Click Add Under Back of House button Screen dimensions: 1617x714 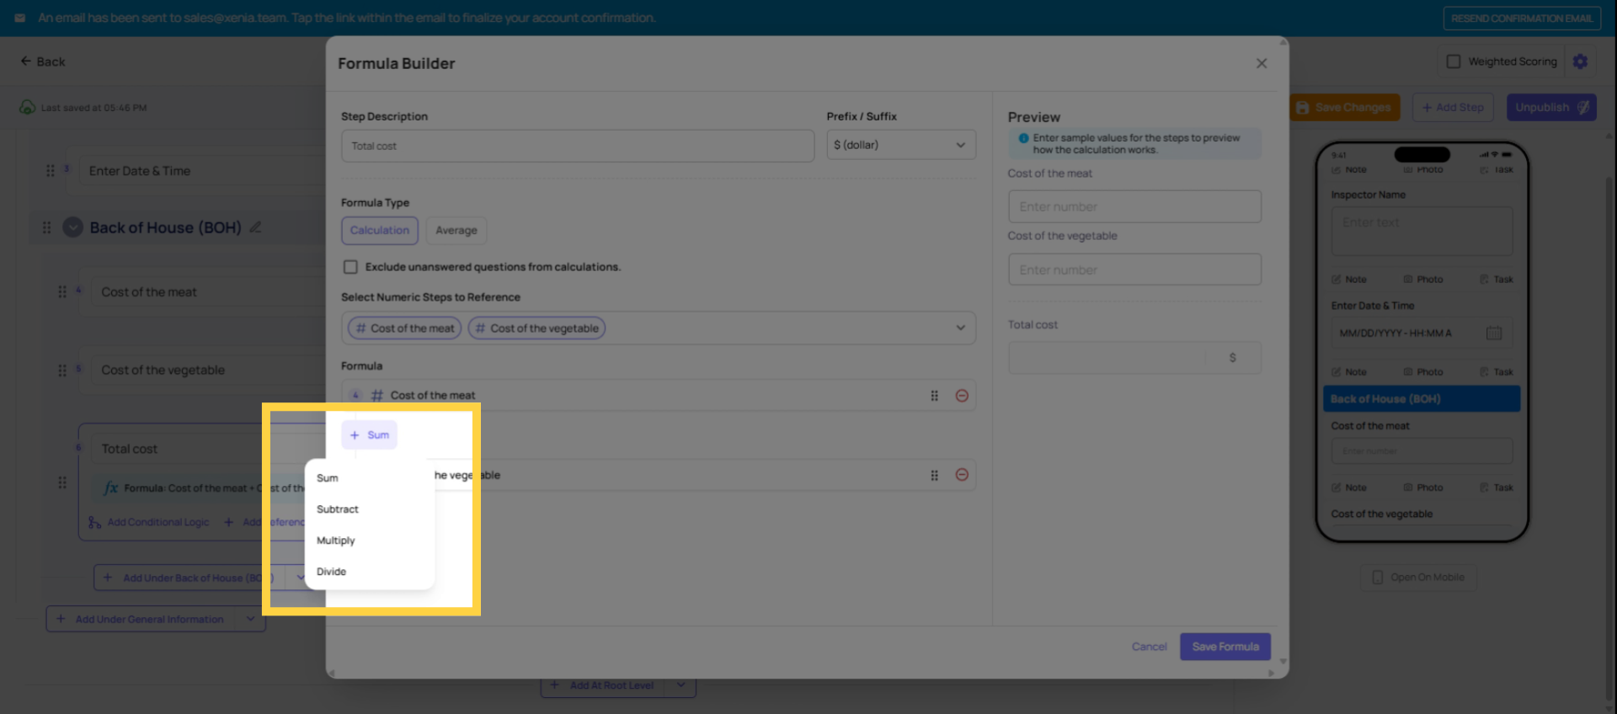[x=189, y=578]
